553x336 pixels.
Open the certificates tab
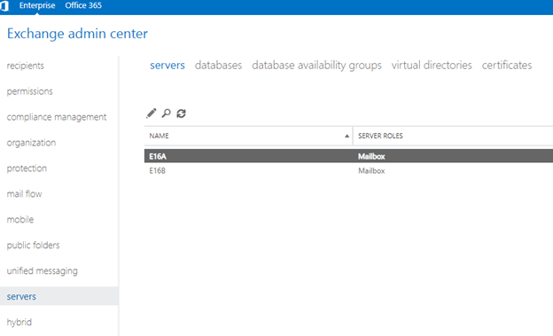pyautogui.click(x=507, y=66)
